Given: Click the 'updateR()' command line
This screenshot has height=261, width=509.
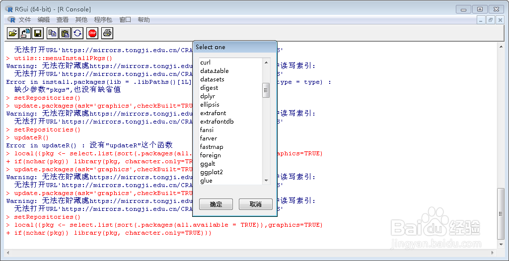Looking at the screenshot, I should (x=28, y=137).
